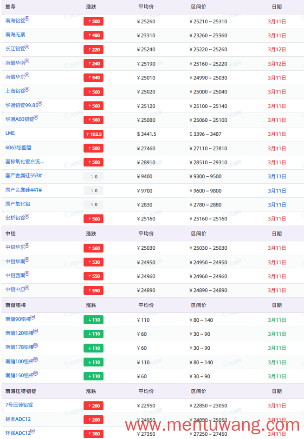Click the badge icon after 南储100铝棒
Viewport: 304px width, 439px height.
36,359
